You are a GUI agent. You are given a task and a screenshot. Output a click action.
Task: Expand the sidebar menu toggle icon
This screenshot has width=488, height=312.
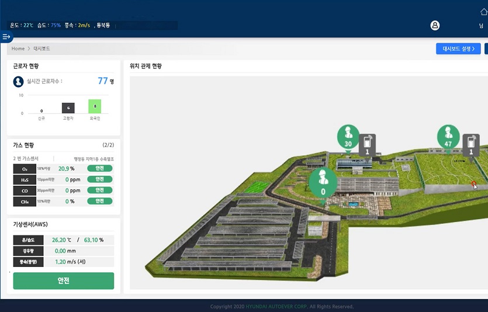pyautogui.click(x=6, y=37)
